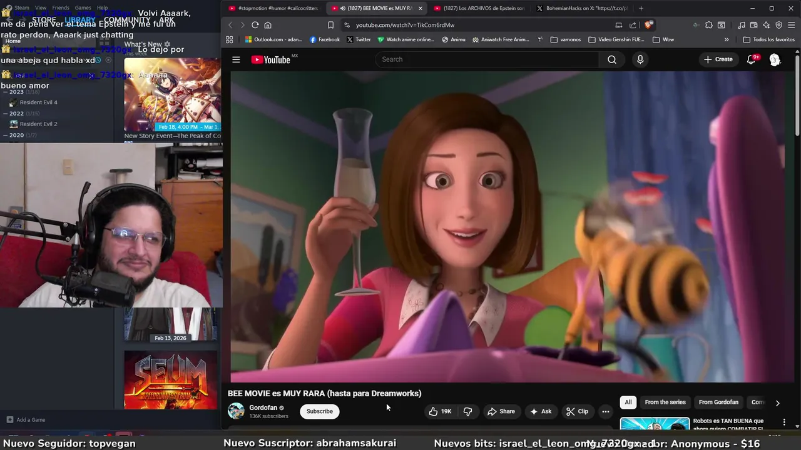Viewport: 801px width, 450px height.
Task: Select the From the series chip
Action: coord(665,402)
